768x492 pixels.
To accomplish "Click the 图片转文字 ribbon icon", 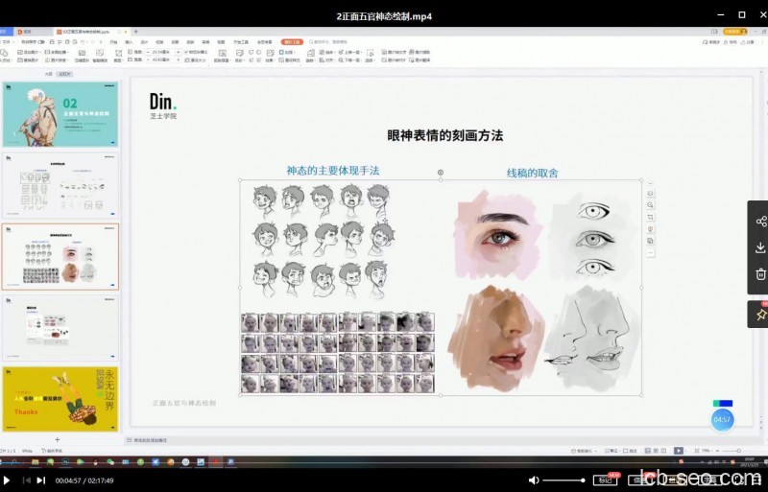I will tap(395, 52).
